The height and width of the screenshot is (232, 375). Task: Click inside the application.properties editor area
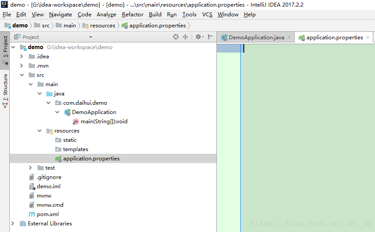308,138
